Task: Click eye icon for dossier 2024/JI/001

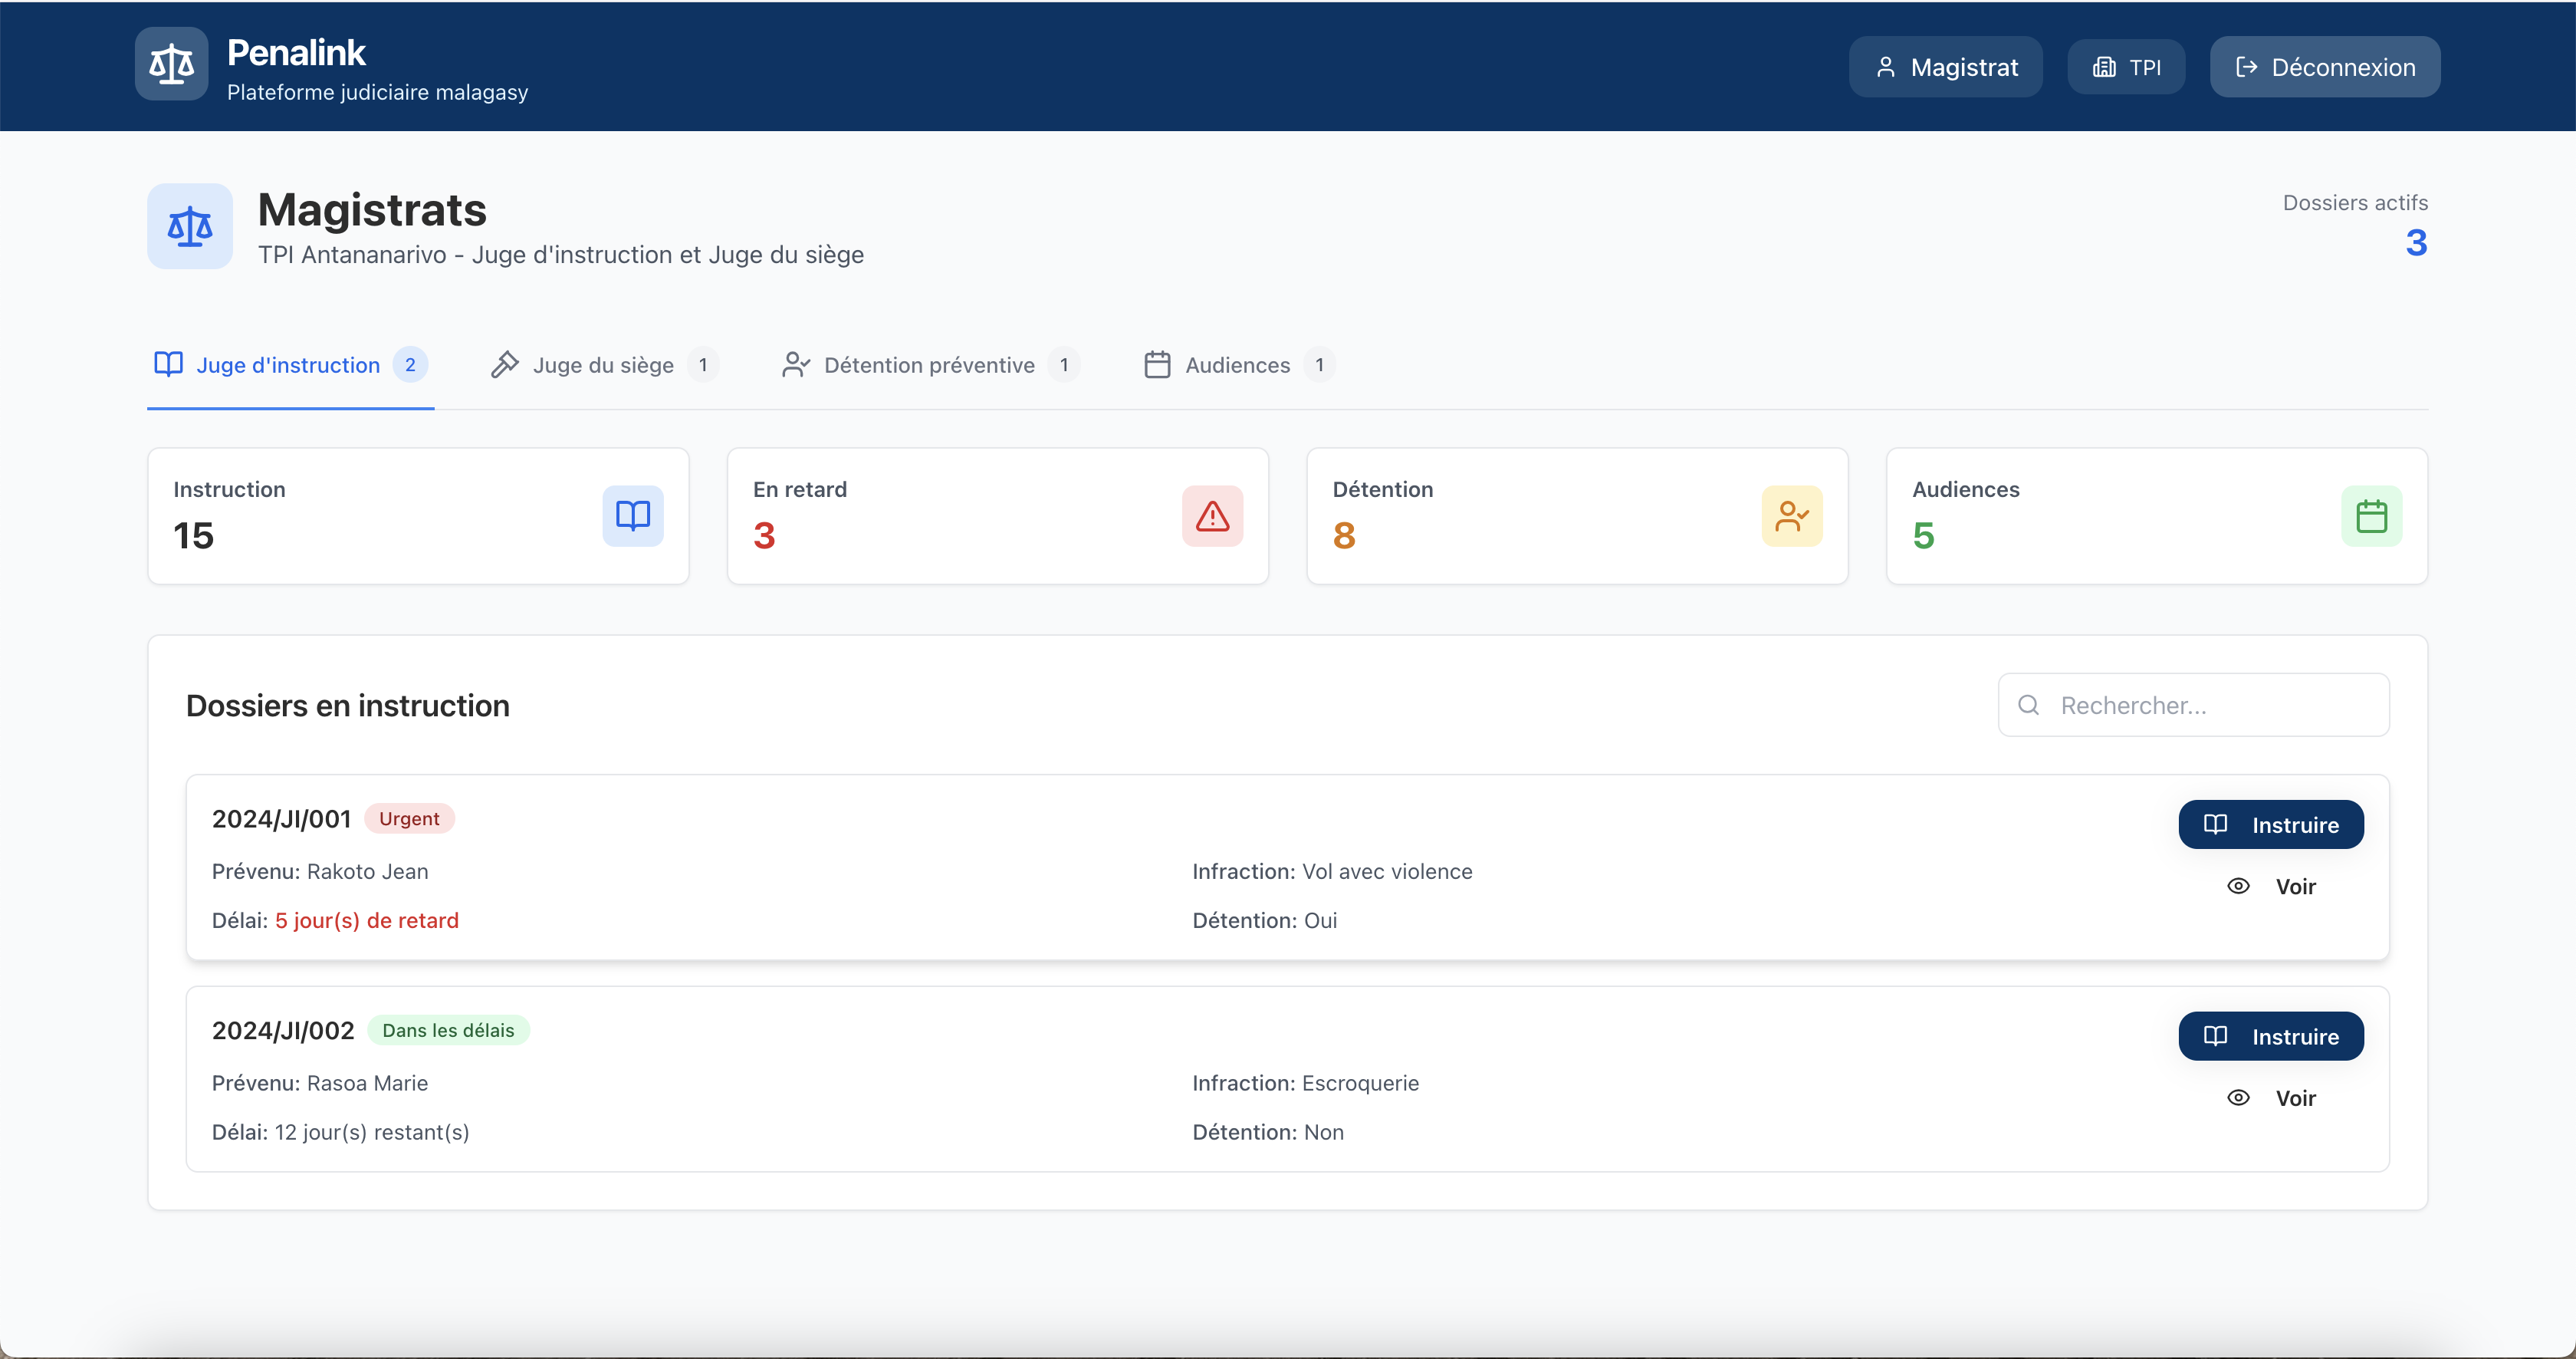Action: (2238, 886)
